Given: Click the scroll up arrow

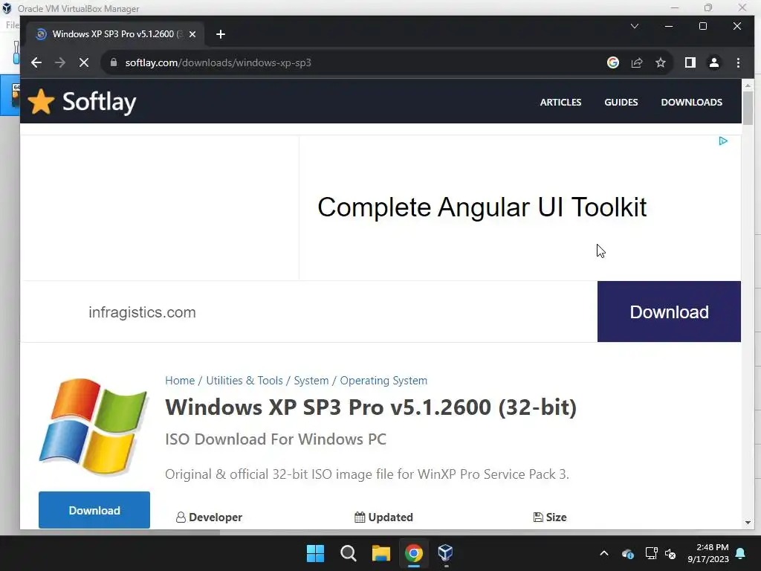Looking at the screenshot, I should 748,85.
